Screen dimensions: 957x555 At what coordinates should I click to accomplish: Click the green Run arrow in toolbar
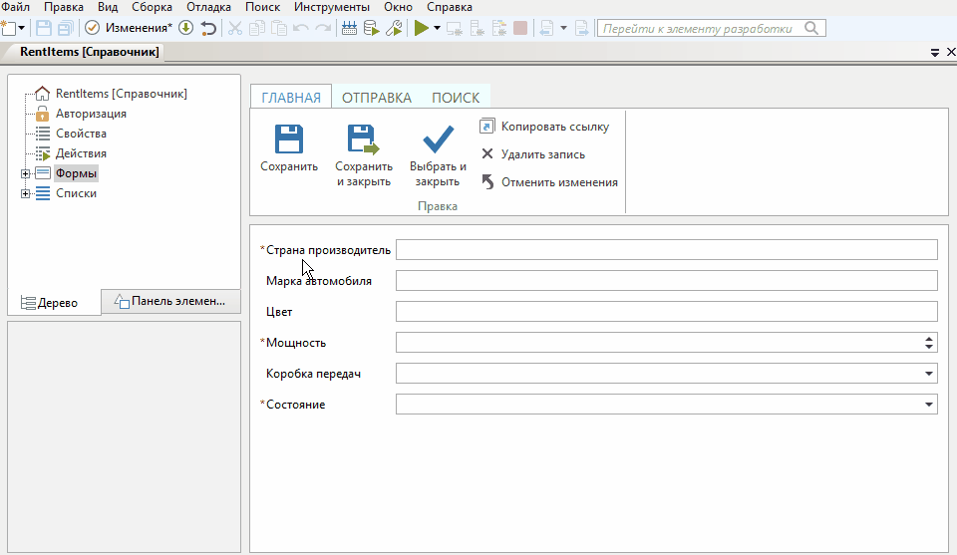421,28
